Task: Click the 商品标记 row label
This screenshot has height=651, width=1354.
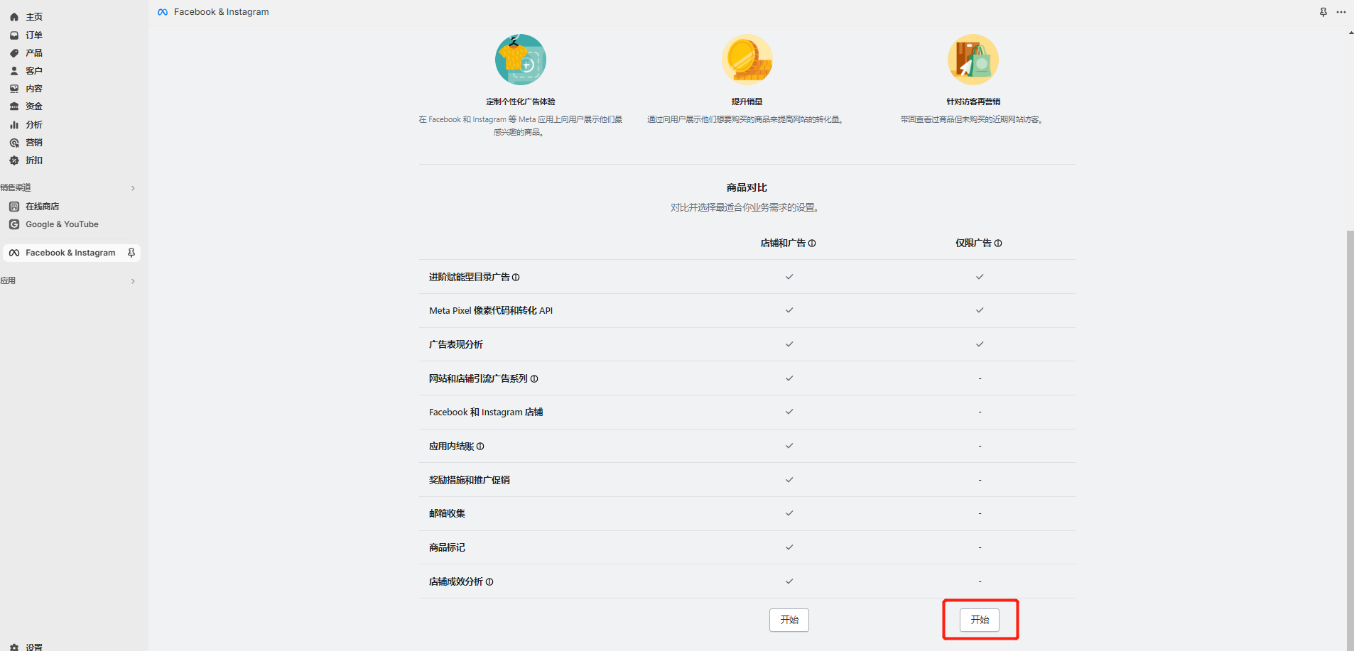Action: [447, 547]
